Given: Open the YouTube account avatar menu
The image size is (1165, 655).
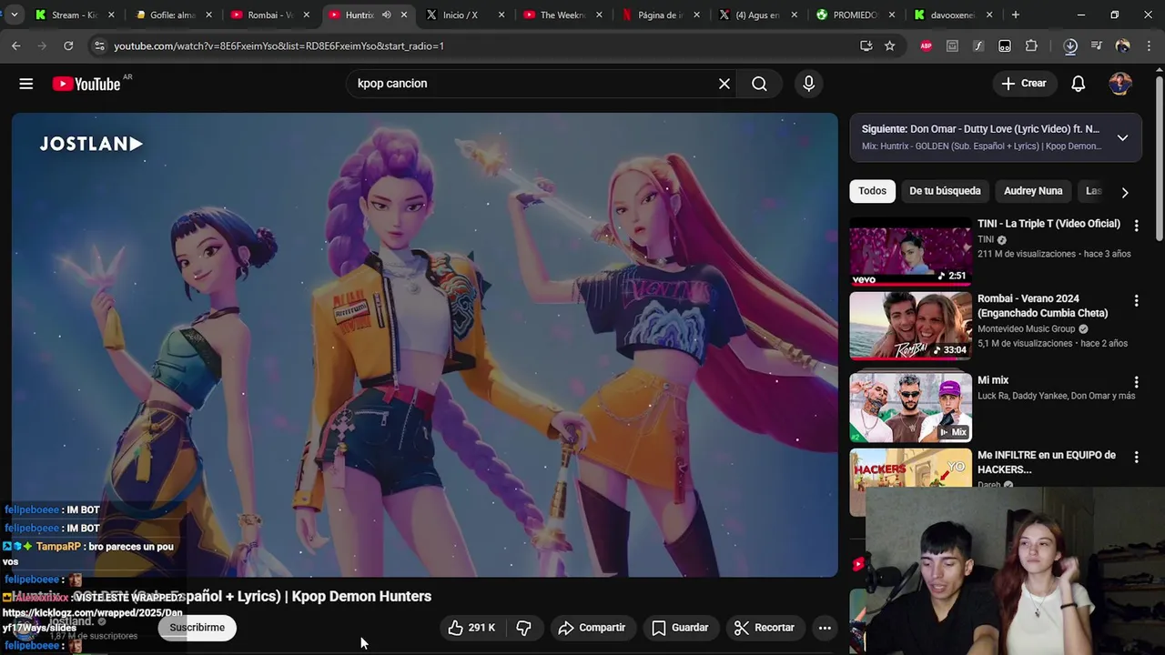Looking at the screenshot, I should 1120,84.
